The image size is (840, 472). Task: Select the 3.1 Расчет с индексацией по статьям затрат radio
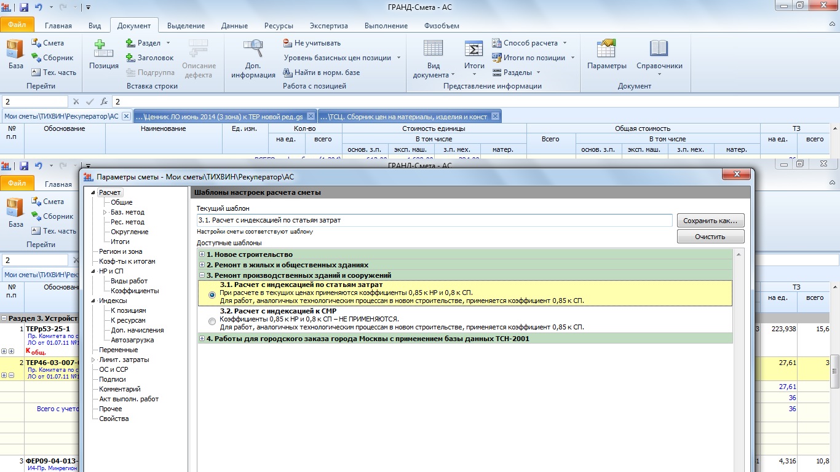(x=213, y=294)
